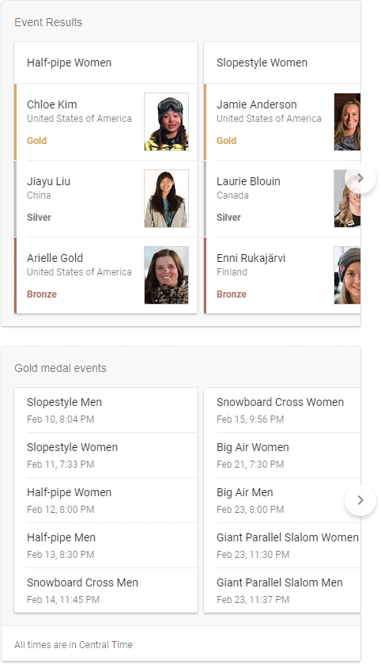The image size is (381, 664).
Task: Select the Half-pipe Women results header
Action: pyautogui.click(x=106, y=63)
